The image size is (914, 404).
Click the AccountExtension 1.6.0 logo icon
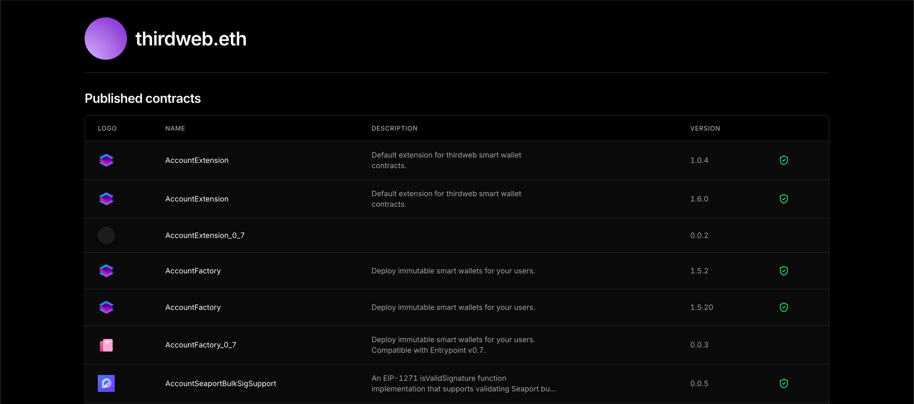tap(106, 199)
